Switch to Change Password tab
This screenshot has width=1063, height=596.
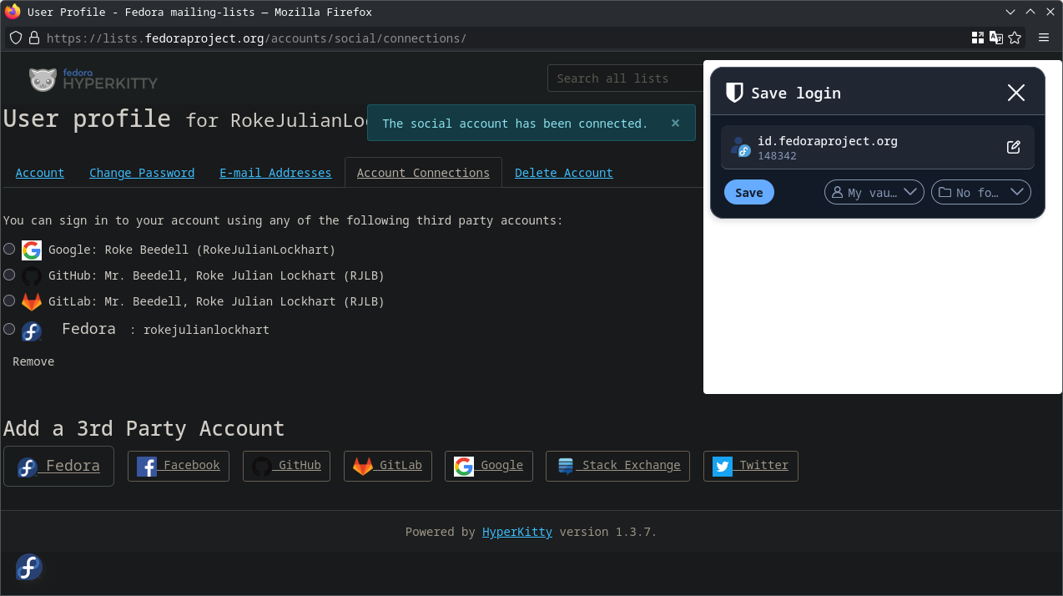(x=142, y=173)
